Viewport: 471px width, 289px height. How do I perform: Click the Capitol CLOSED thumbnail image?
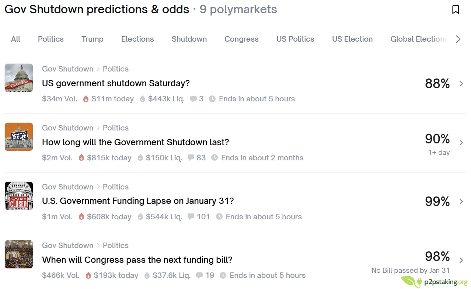[19, 78]
